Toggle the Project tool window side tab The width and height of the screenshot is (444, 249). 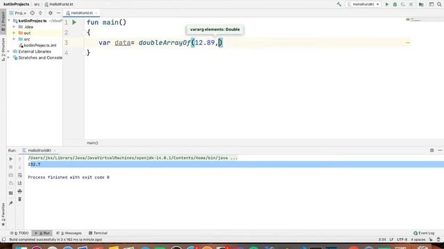point(3,21)
